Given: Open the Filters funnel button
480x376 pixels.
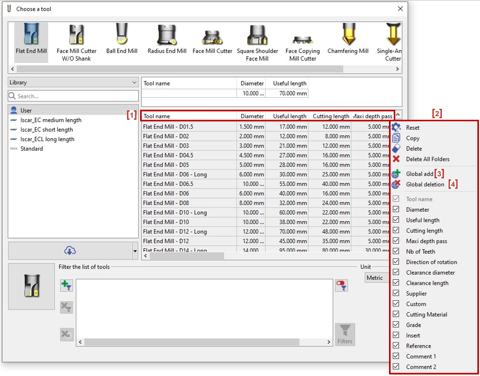Looking at the screenshot, I should click(x=345, y=334).
